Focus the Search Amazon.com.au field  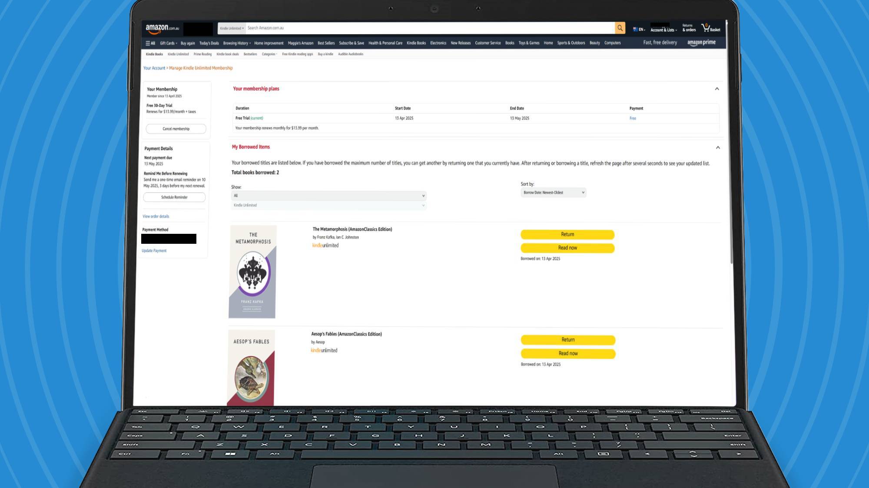coord(430,28)
